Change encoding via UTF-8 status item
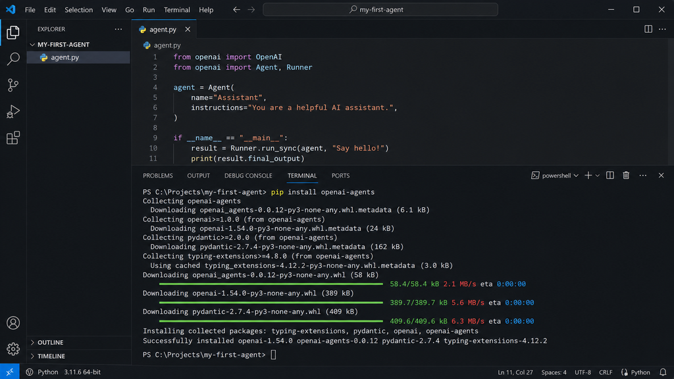674x379 pixels. click(x=583, y=372)
